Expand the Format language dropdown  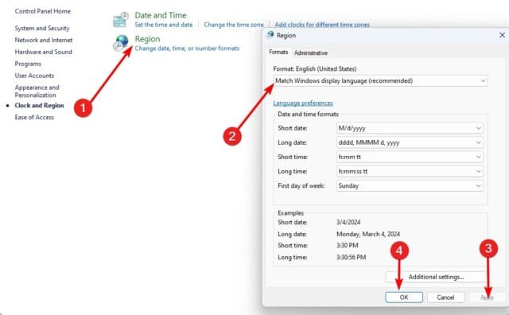pos(380,81)
